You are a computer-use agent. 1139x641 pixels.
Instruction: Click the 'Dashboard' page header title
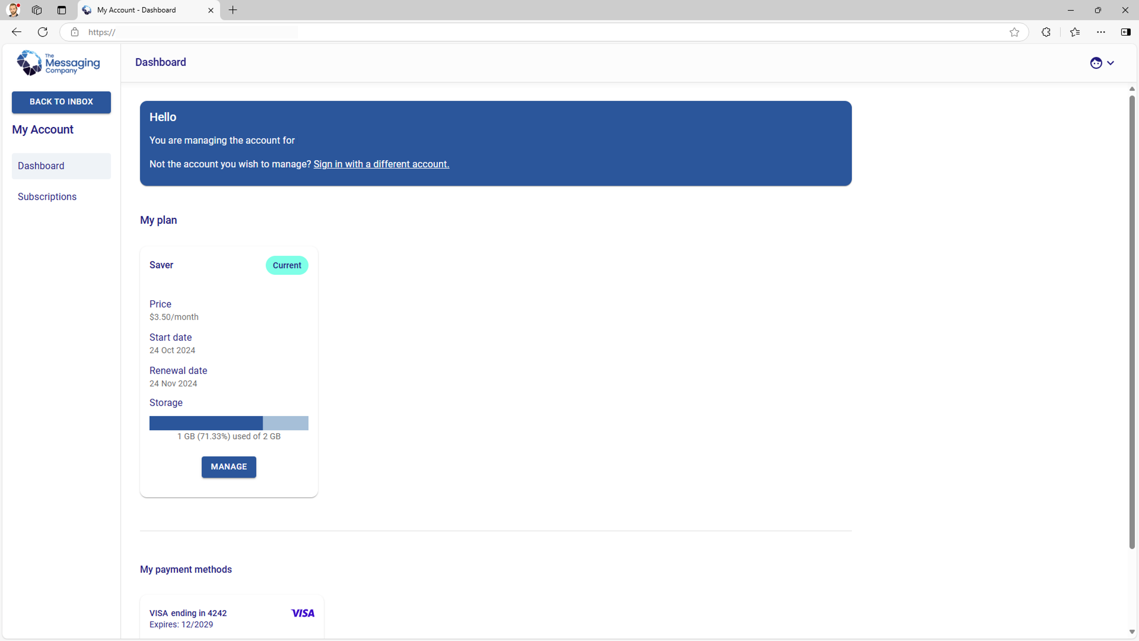click(x=160, y=62)
